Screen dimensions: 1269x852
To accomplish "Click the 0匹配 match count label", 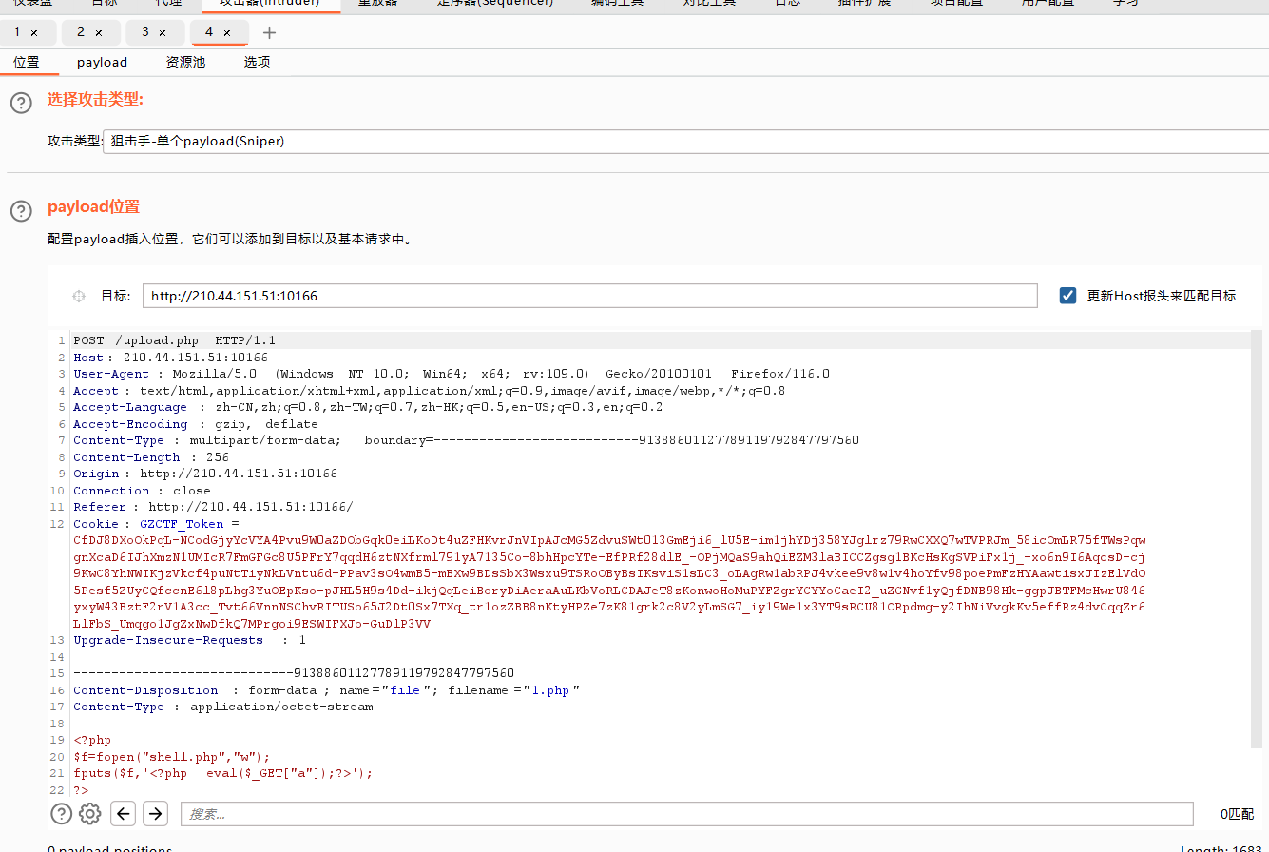I will click(x=1237, y=814).
